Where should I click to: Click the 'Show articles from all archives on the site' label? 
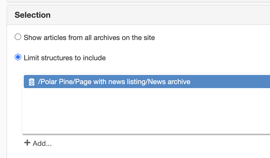[x=89, y=38]
